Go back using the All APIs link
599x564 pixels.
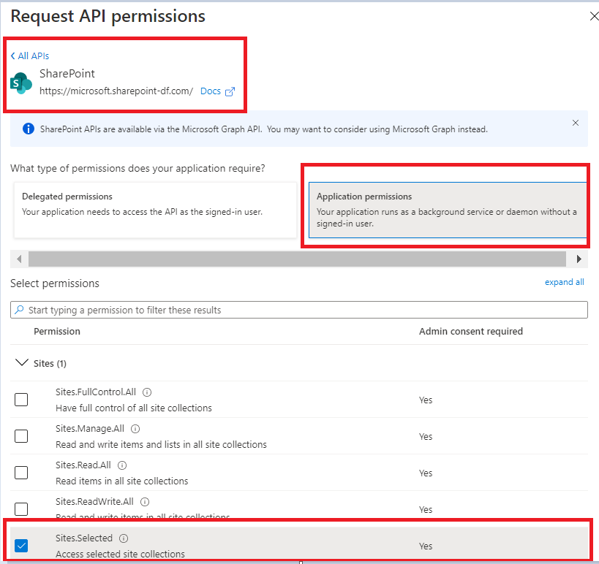[29, 56]
